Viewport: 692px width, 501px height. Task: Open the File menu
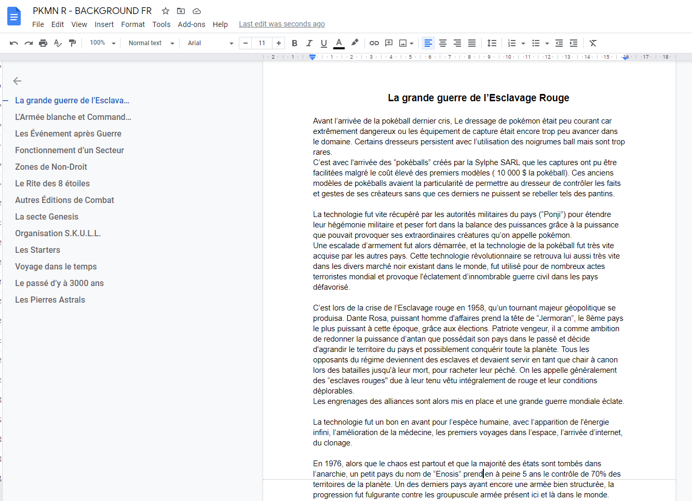point(38,24)
